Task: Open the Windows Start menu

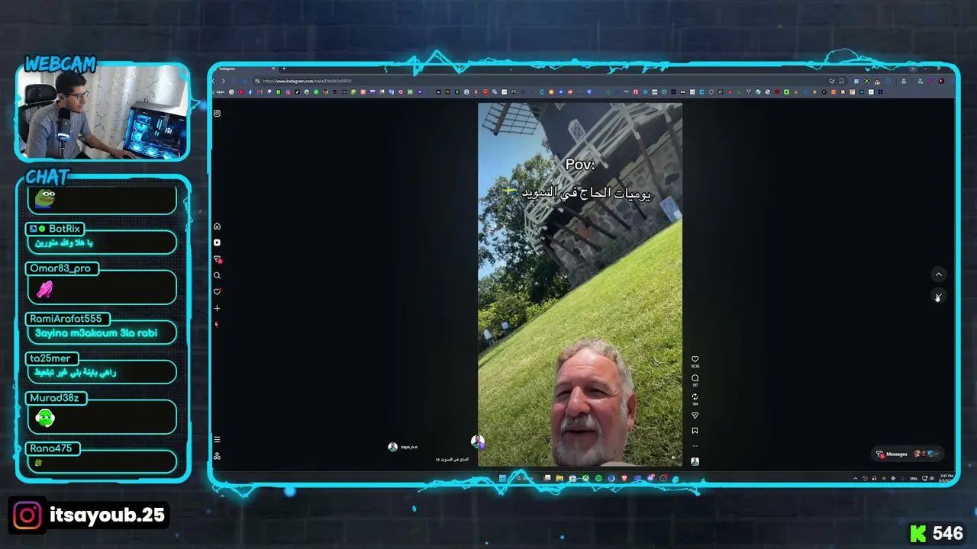Action: 502,478
